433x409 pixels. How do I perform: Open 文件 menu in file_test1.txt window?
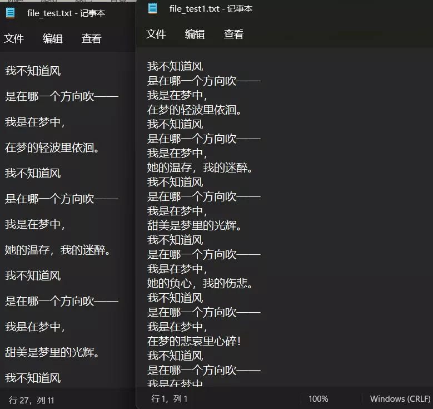tap(156, 35)
